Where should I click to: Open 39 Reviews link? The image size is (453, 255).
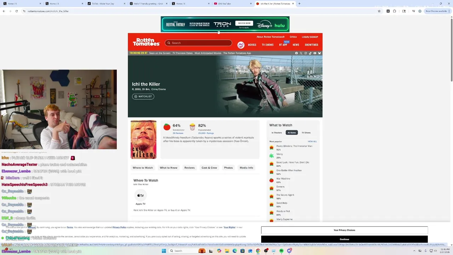click(x=178, y=133)
